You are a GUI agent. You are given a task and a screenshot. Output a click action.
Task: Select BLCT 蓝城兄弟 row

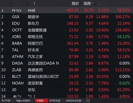(x=66, y=77)
